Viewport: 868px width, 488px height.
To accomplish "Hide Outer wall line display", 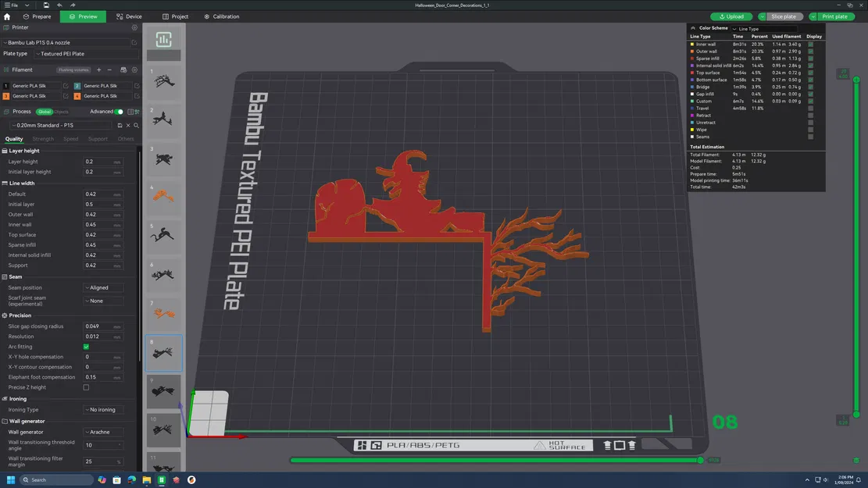I will click(810, 52).
